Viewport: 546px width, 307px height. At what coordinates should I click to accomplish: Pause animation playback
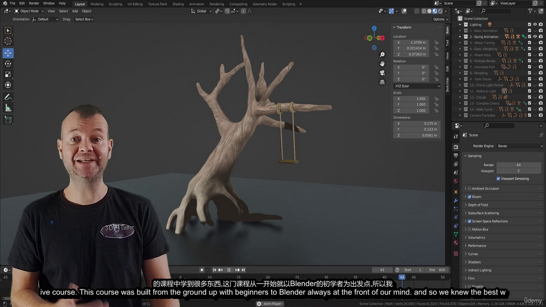pyautogui.click(x=229, y=270)
